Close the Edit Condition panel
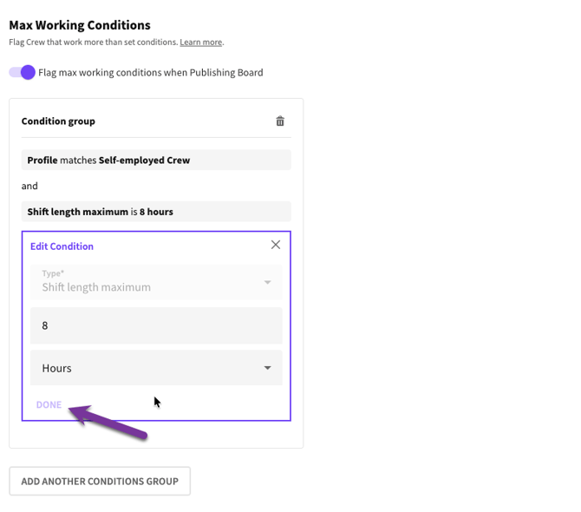Viewport: 581px width, 512px height. click(276, 245)
